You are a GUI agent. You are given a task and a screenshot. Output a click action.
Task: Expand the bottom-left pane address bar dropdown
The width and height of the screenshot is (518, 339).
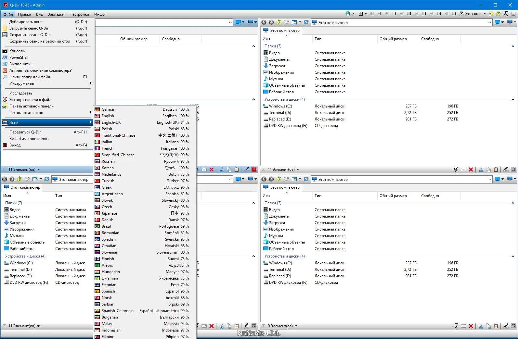point(230,179)
